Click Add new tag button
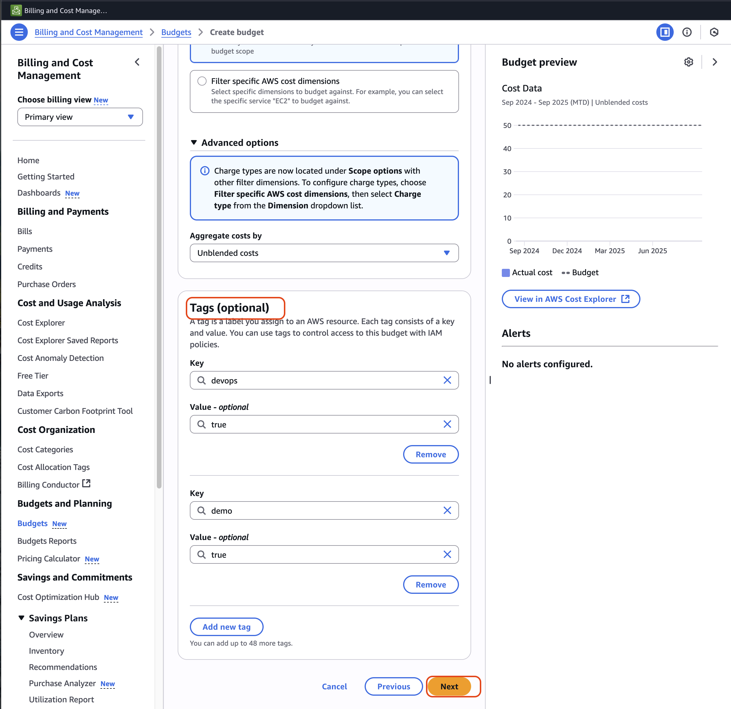The image size is (731, 709). pyautogui.click(x=226, y=627)
